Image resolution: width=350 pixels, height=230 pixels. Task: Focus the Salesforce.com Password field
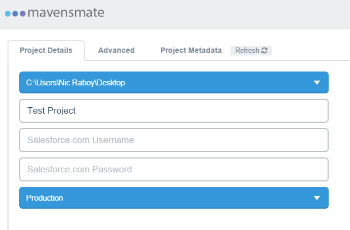(x=174, y=170)
